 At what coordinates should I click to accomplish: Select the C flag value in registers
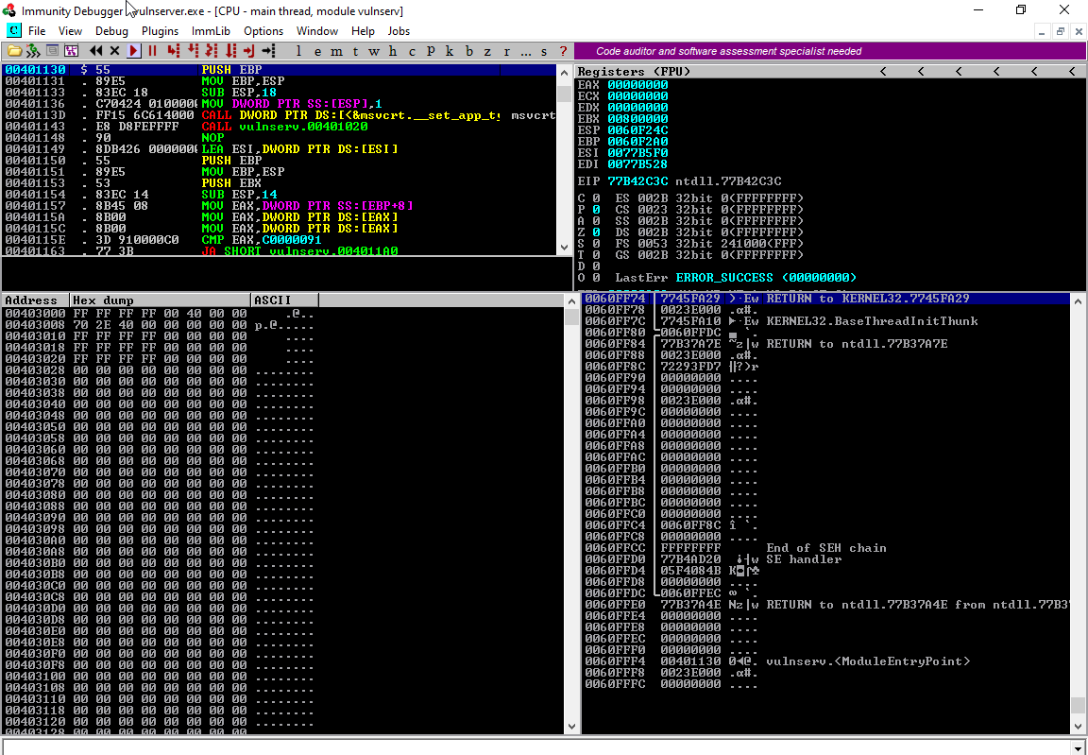coord(597,197)
